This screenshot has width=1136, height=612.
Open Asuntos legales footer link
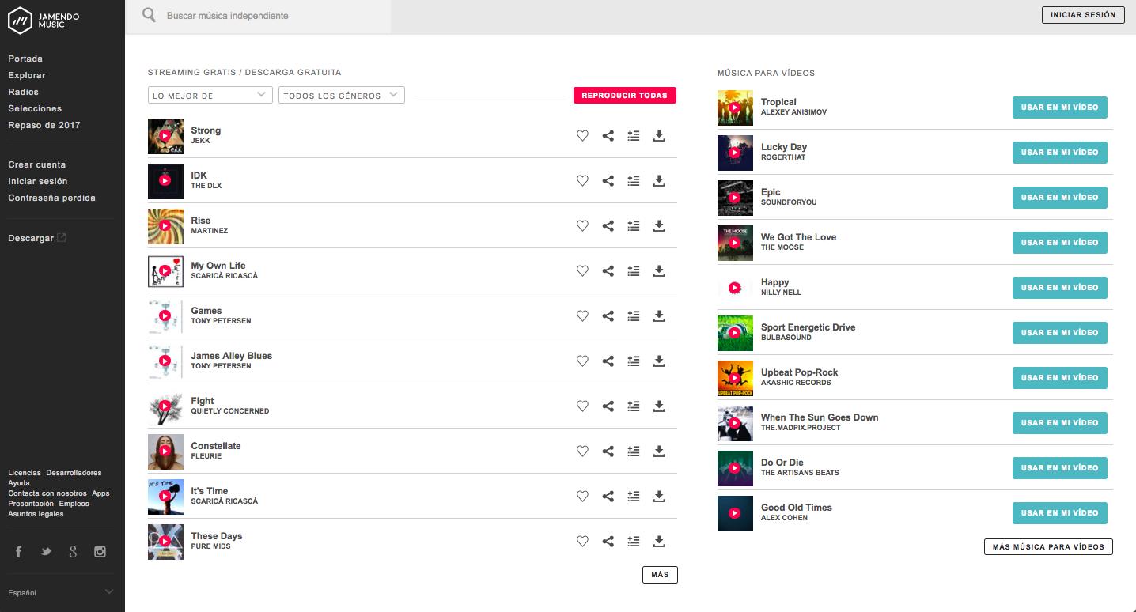click(x=36, y=514)
